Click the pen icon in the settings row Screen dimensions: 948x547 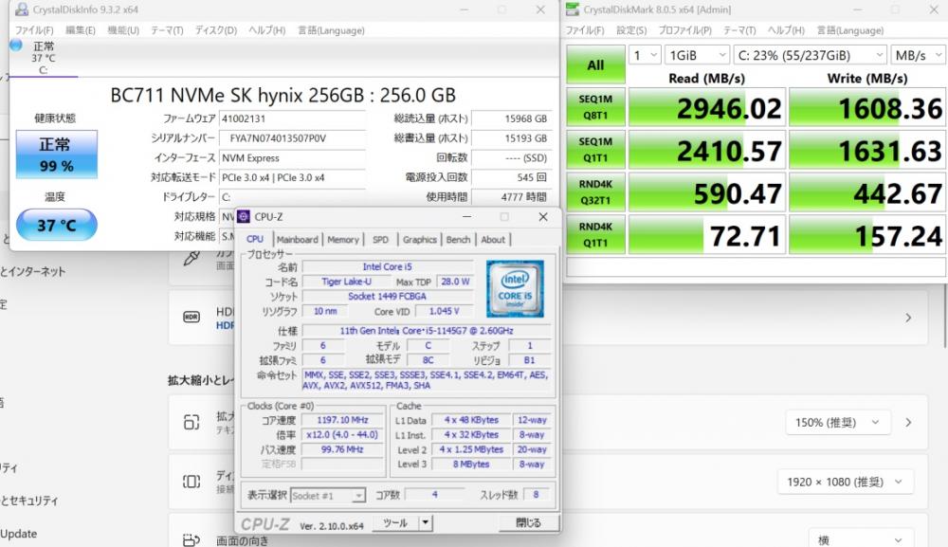point(191,259)
